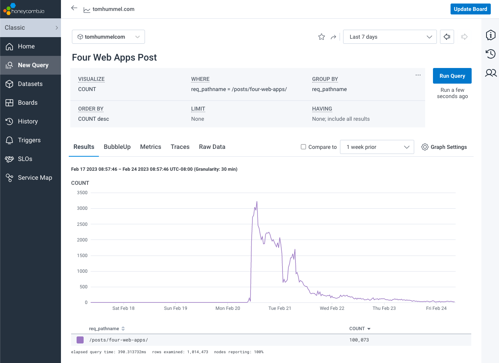Click the Update Board button
The image size is (499, 363).
click(470, 9)
